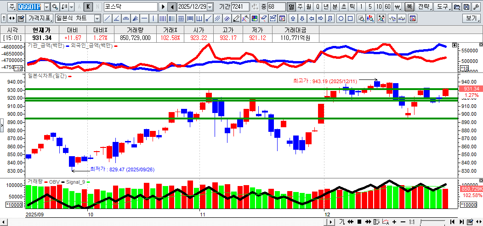The height and width of the screenshot is (226, 483).
Task: Open the symbol code dropdown
Action: [46, 7]
